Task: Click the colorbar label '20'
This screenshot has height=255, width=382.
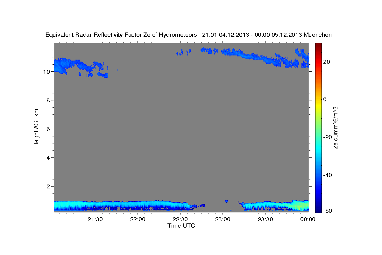Action: tap(327, 62)
